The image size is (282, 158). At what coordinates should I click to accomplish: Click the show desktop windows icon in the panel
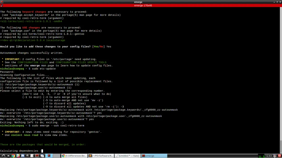coord(42,156)
